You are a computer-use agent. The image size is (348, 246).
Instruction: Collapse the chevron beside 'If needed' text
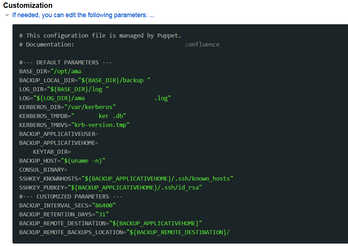(x=7, y=15)
